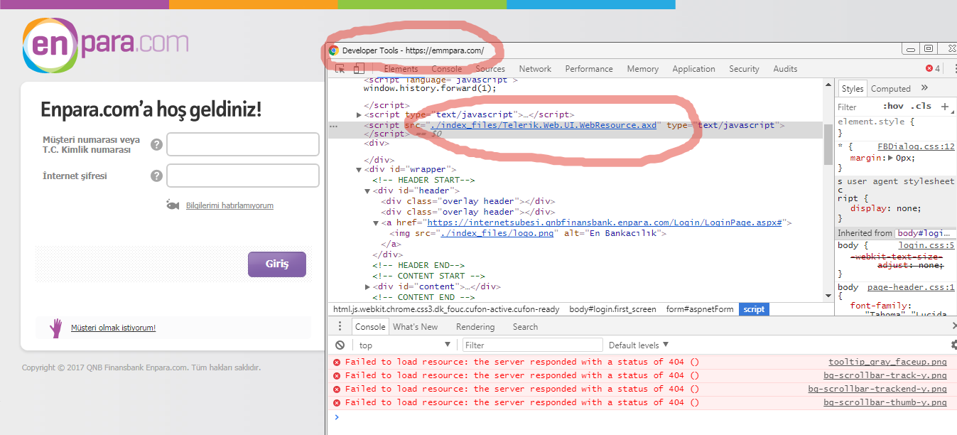Switch to the Elements tab
Image resolution: width=957 pixels, height=435 pixels.
pos(401,69)
